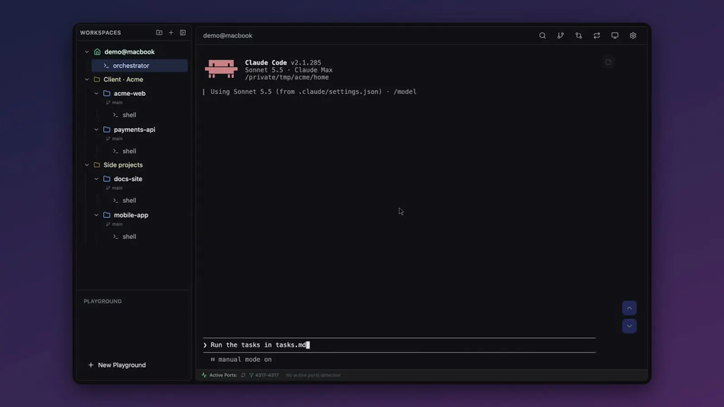The height and width of the screenshot is (407, 724).
Task: Collapse the docs-site folder chevron
Action: point(96,179)
